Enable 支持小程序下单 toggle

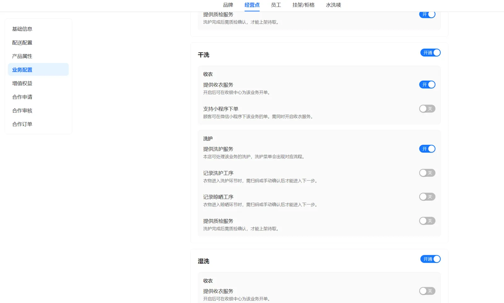tap(427, 109)
